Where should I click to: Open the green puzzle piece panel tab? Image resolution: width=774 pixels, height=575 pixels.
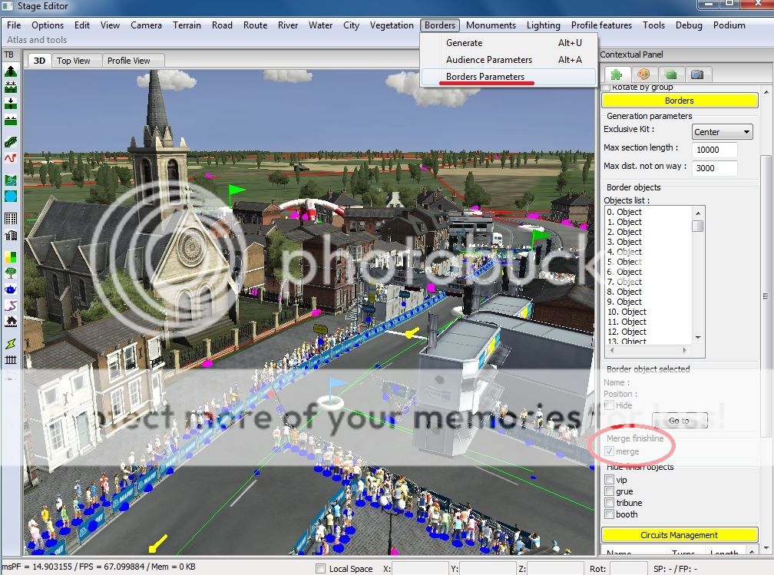[x=616, y=74]
